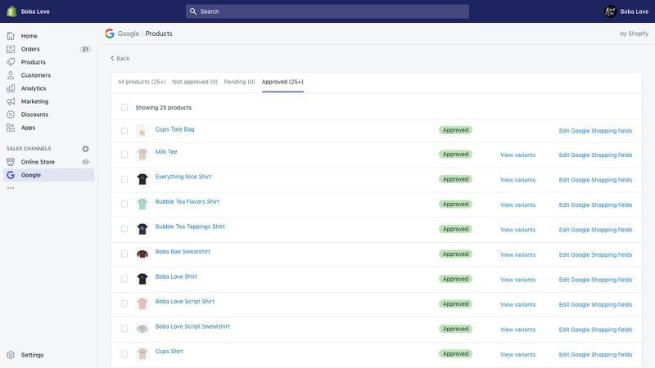Viewport: 655px width, 368px height.
Task: Check the Cups Tote Bag checkbox
Action: pos(124,131)
